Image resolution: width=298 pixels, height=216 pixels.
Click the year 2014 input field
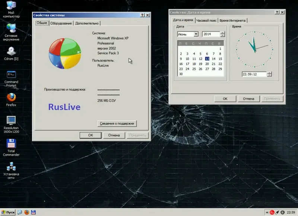point(211,34)
